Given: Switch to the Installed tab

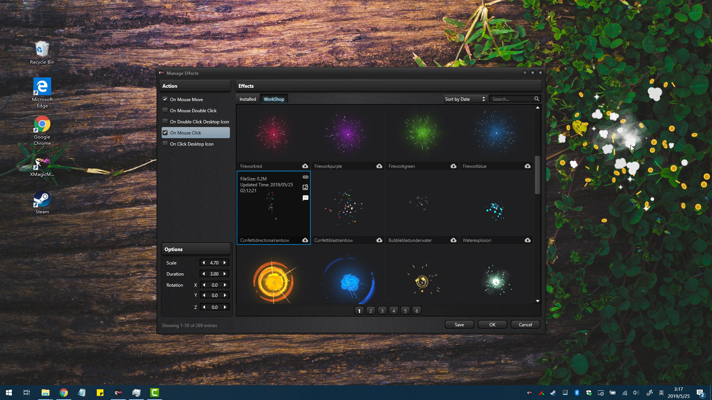Looking at the screenshot, I should point(247,99).
